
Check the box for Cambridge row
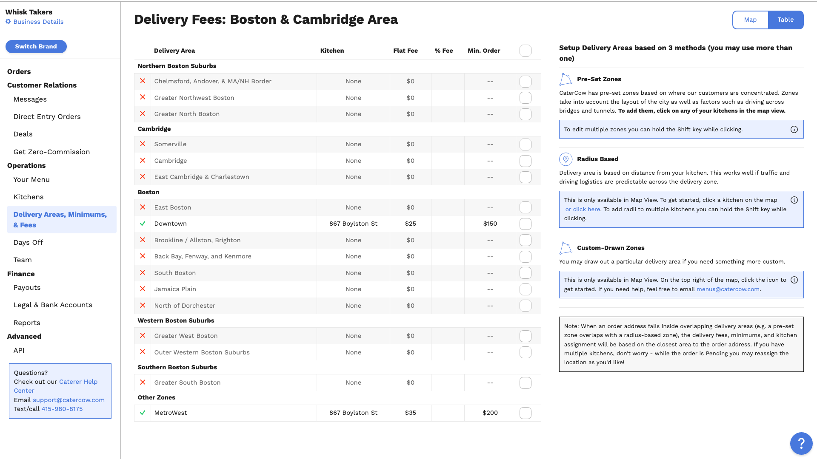[526, 161]
